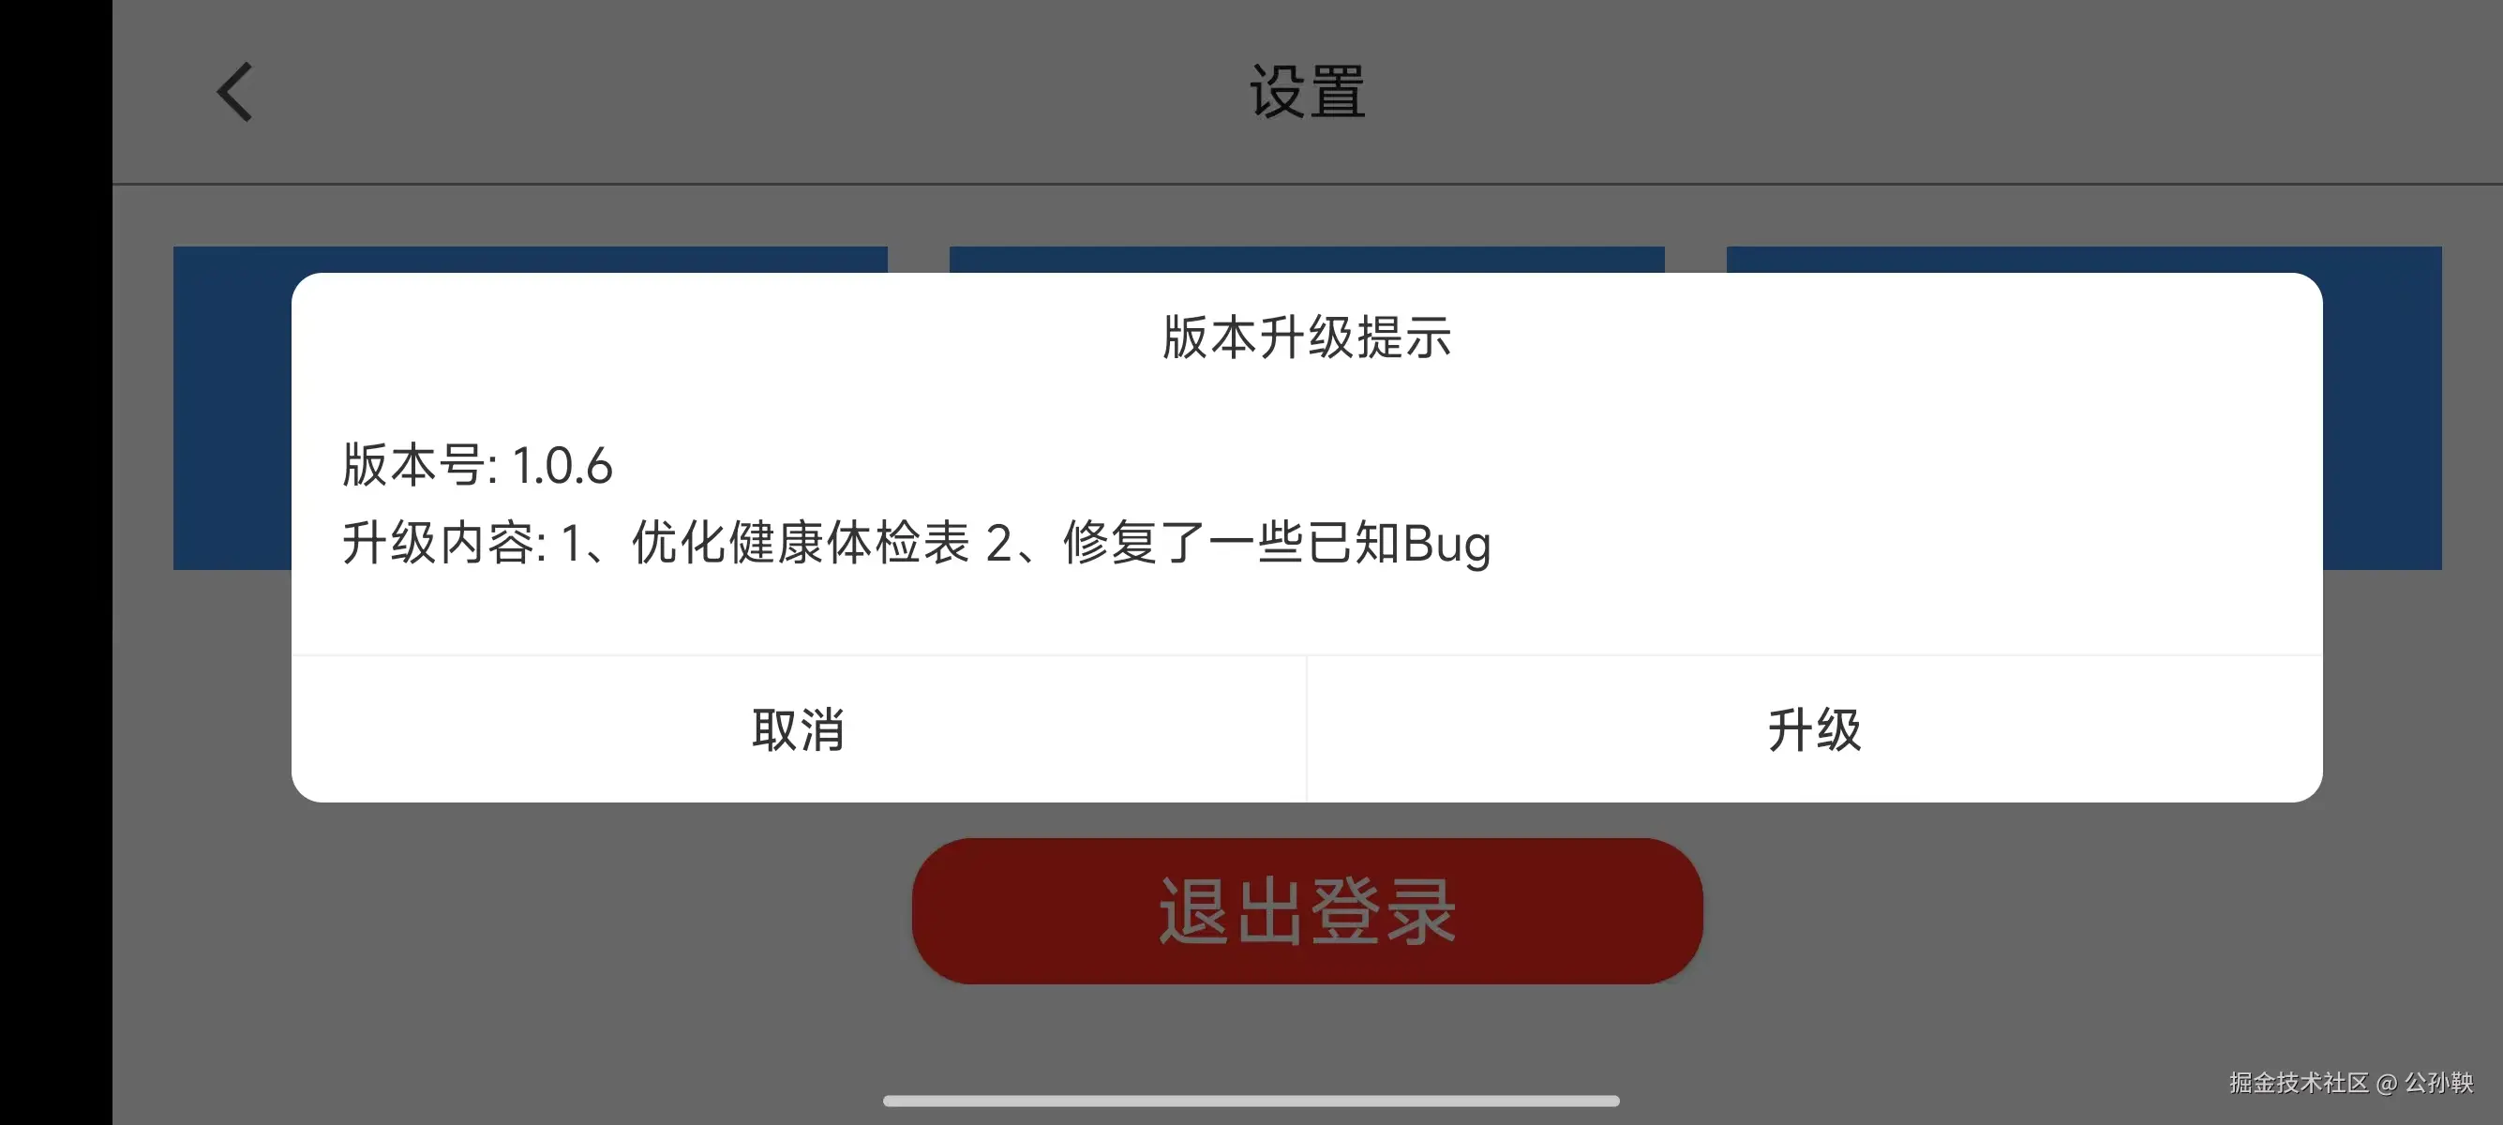Click the word Bug in upgrade notes

[x=1446, y=544]
